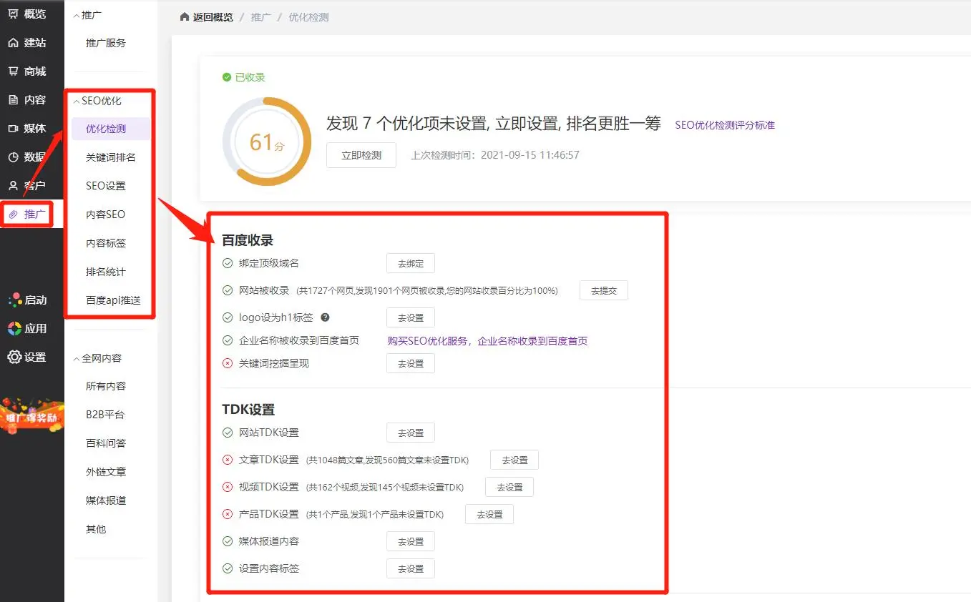Open SEO优化检测评分标准 link
This screenshot has width=971, height=602.
[724, 125]
